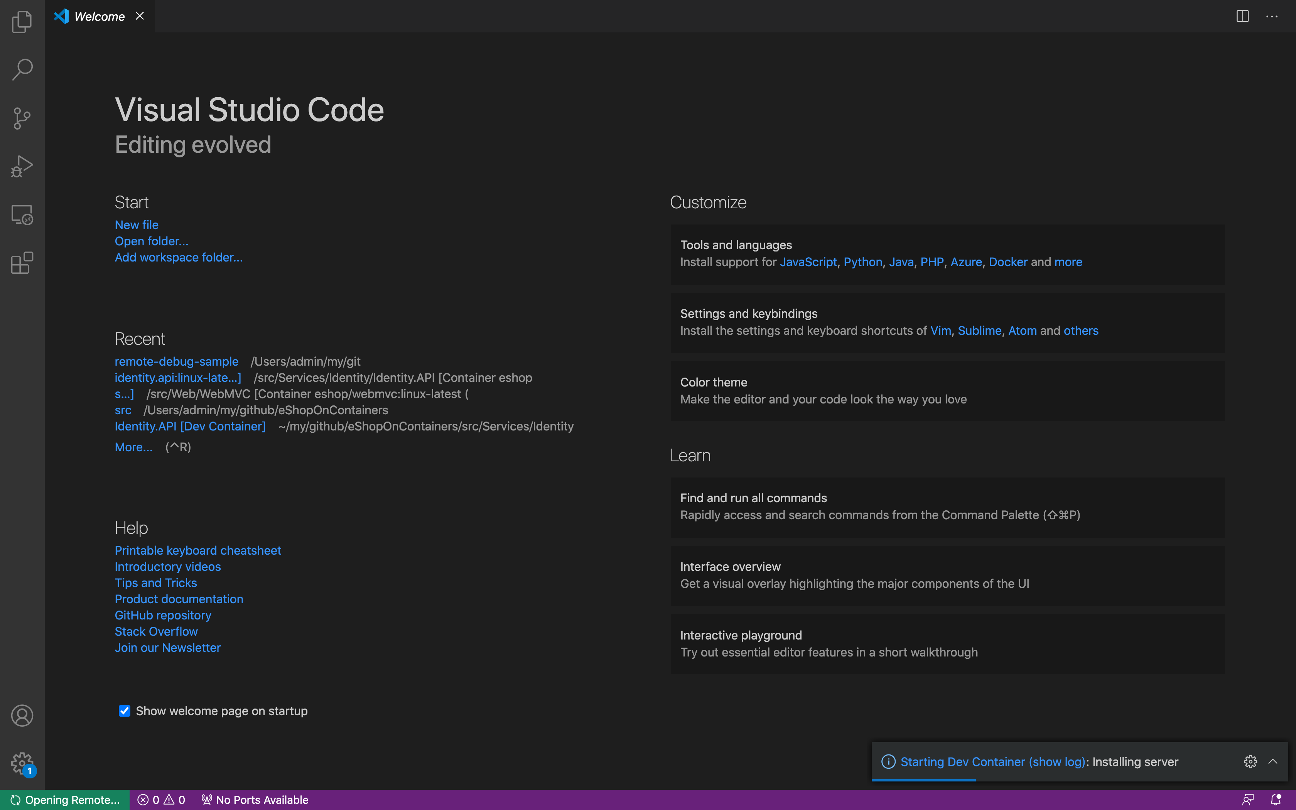Open recent Identity.API [Dev Container]
Image resolution: width=1296 pixels, height=810 pixels.
tap(190, 427)
